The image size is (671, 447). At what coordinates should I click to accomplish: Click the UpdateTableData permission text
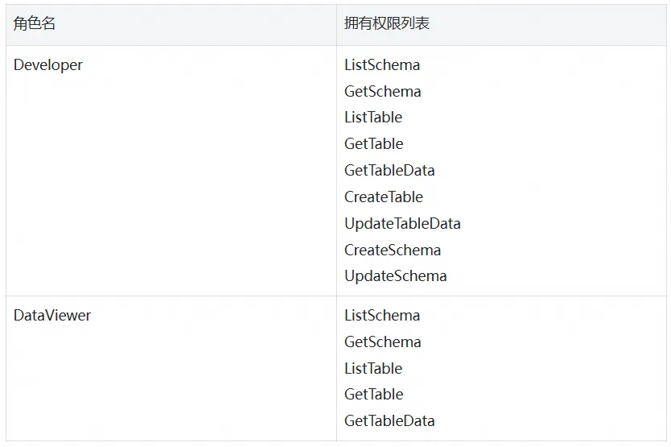click(402, 224)
